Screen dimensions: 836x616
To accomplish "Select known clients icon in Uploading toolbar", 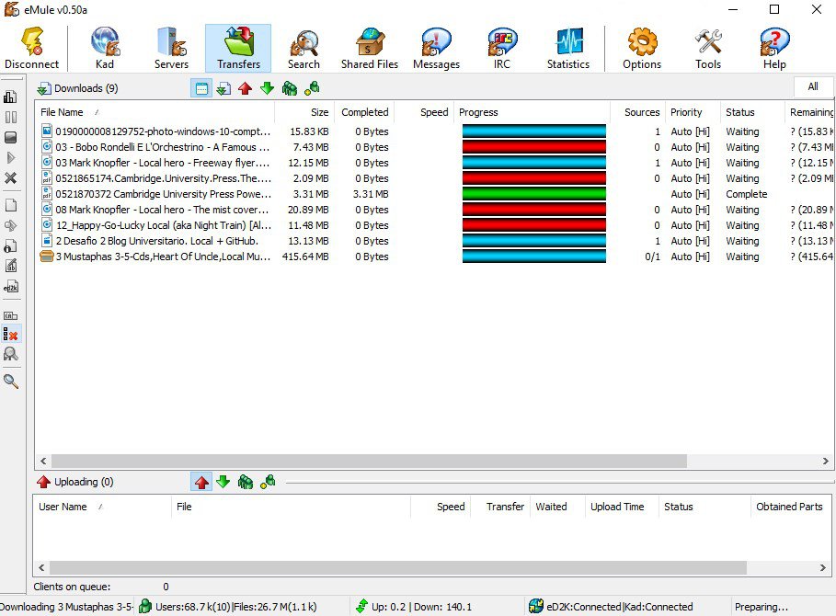I will (x=268, y=483).
